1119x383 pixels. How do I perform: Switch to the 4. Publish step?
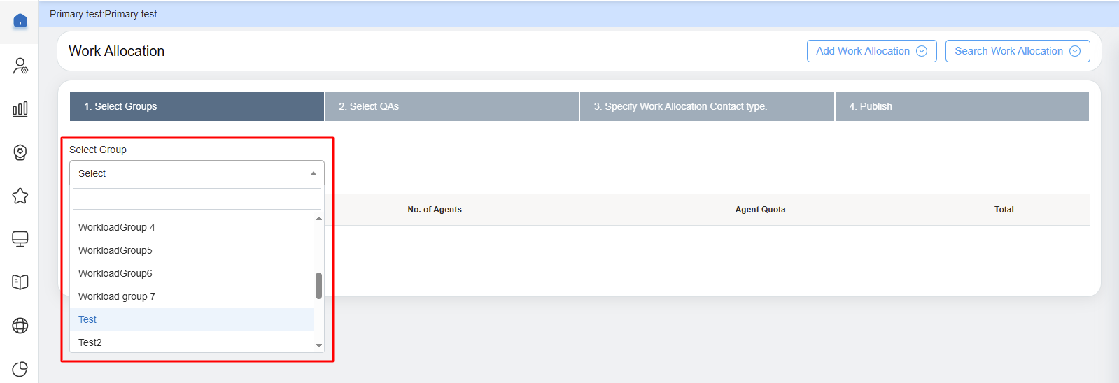[962, 106]
